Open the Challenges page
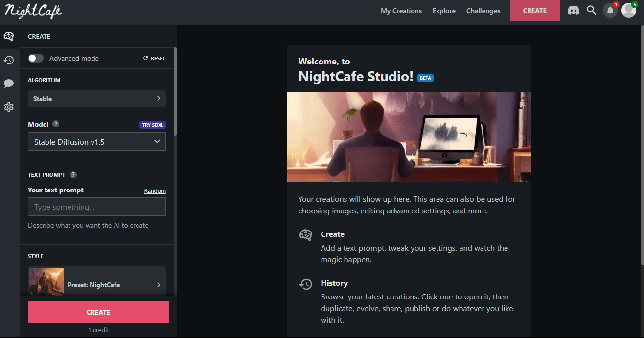 pos(483,11)
